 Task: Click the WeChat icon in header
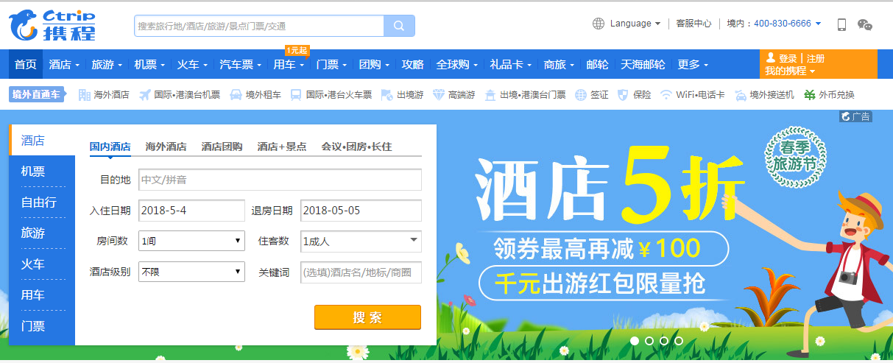pyautogui.click(x=865, y=24)
